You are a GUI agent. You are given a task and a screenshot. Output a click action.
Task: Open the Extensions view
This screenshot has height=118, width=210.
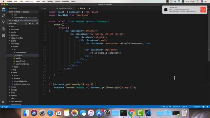click(x=3, y=35)
